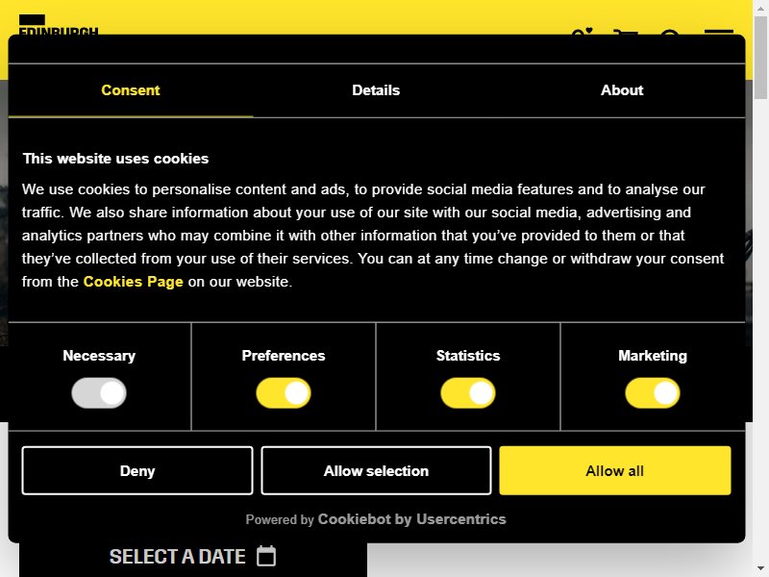Click the Select a Date text
Viewport: 769px width, 577px height.
177,557
